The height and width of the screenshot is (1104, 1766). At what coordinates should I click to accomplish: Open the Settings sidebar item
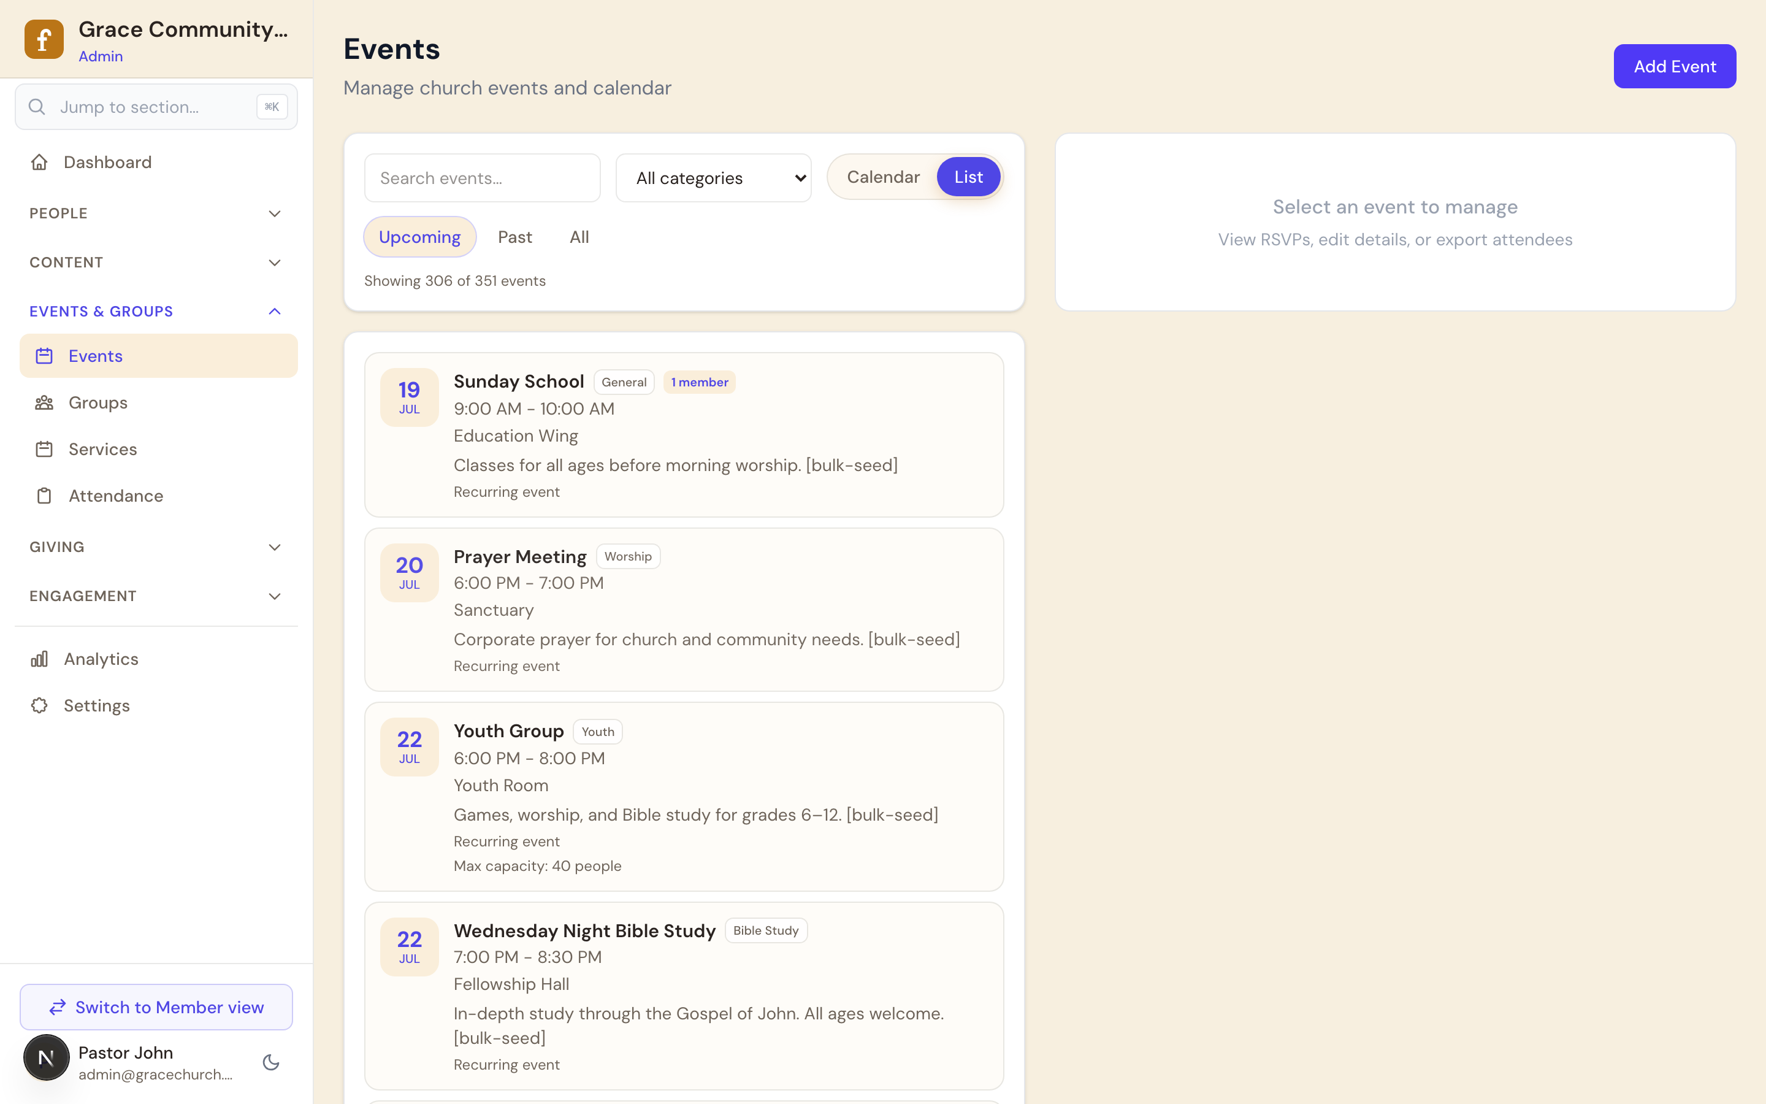(x=156, y=705)
